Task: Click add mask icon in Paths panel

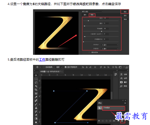Action: [114, 121]
